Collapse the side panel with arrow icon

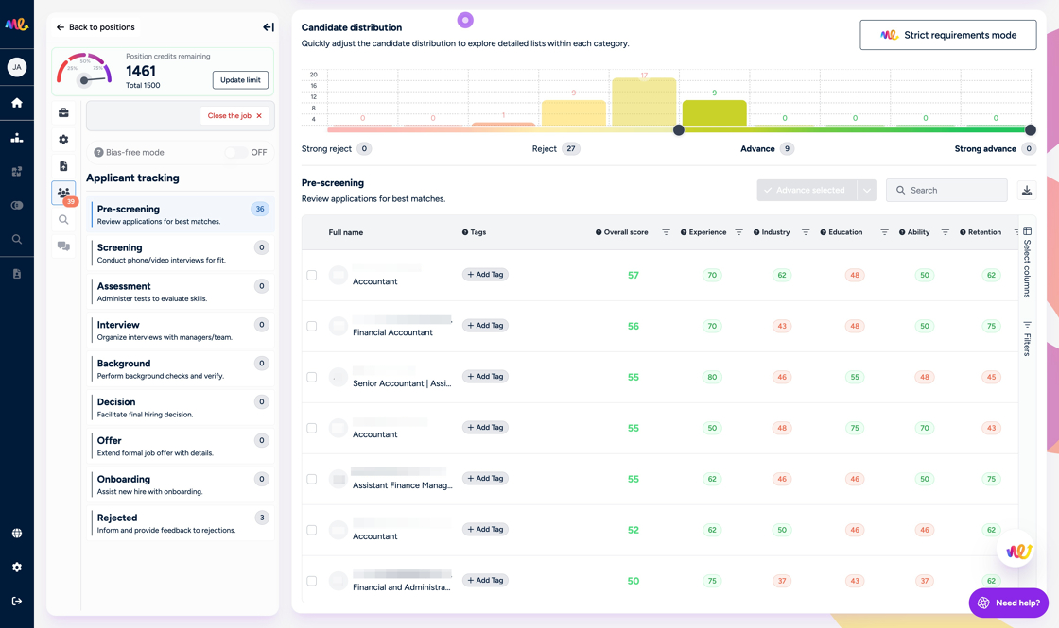point(269,27)
